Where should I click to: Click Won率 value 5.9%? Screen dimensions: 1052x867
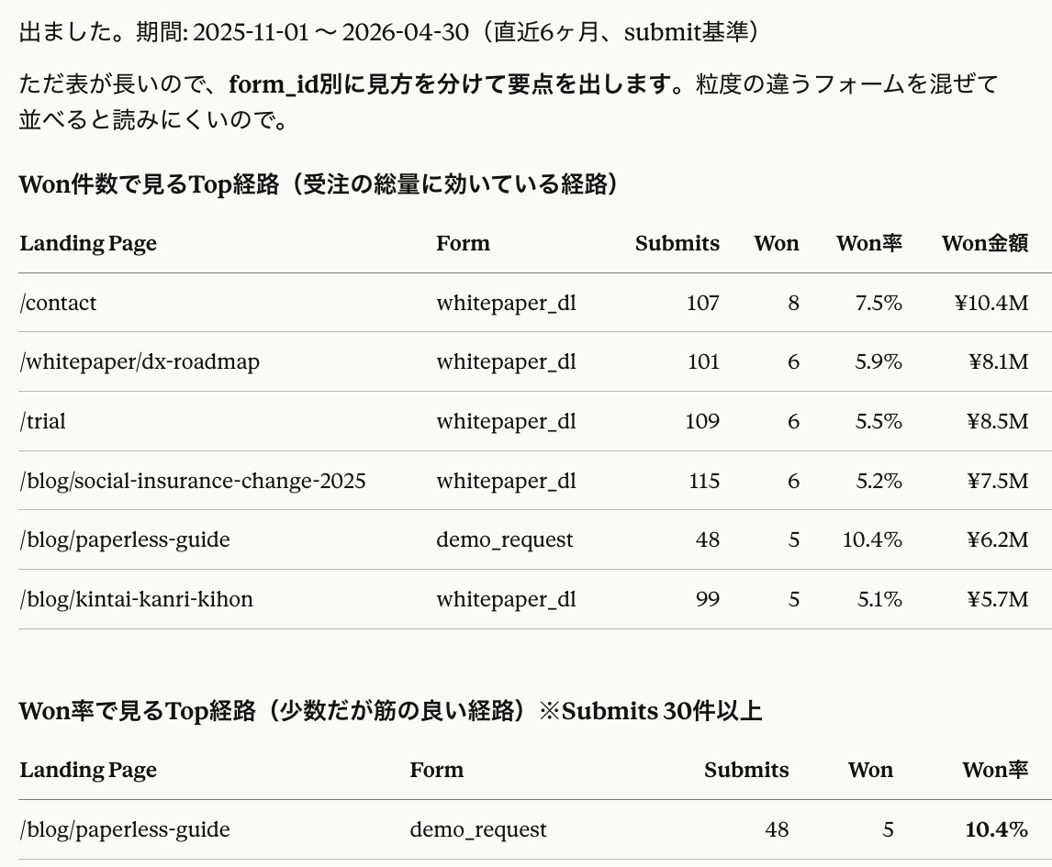point(879,361)
